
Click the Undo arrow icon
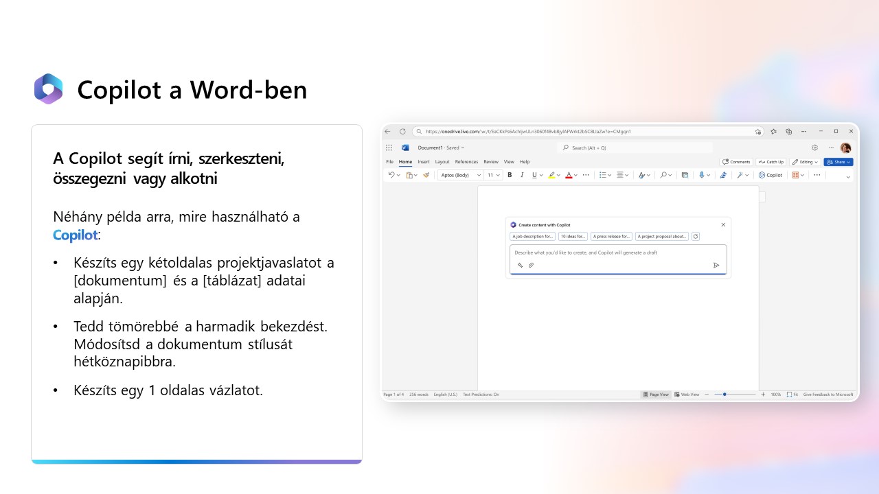click(x=391, y=175)
